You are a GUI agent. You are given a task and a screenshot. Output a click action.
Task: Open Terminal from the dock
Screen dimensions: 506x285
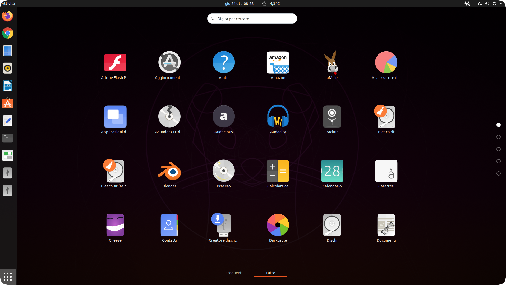point(8,138)
